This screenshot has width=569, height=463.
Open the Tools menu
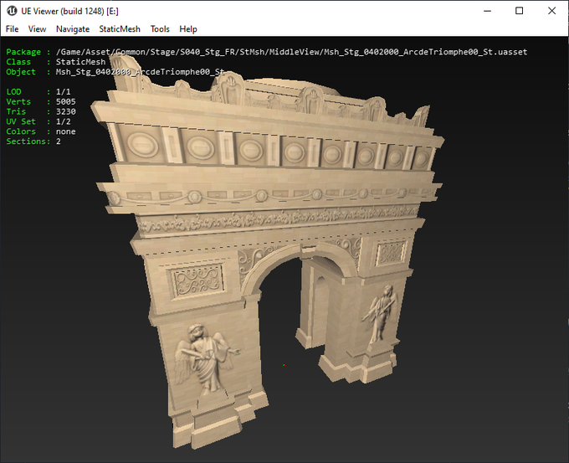tap(160, 28)
